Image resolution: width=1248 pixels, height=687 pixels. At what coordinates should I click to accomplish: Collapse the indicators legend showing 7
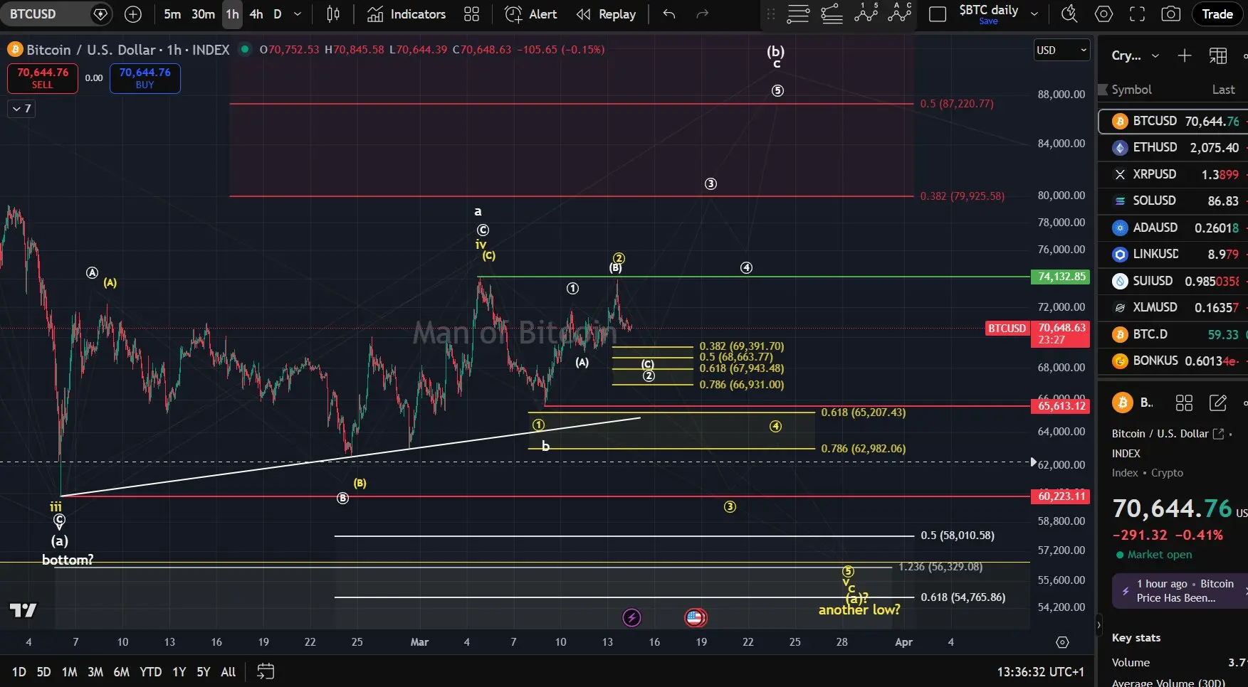tap(21, 109)
